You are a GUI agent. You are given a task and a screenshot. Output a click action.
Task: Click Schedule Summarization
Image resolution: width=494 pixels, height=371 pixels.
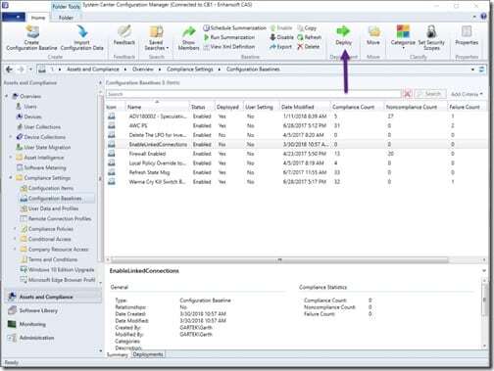(234, 27)
